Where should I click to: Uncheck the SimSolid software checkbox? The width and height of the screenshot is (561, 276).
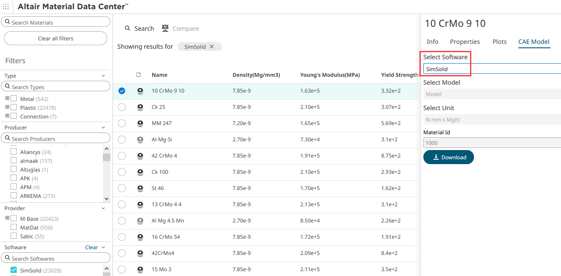(x=14, y=270)
